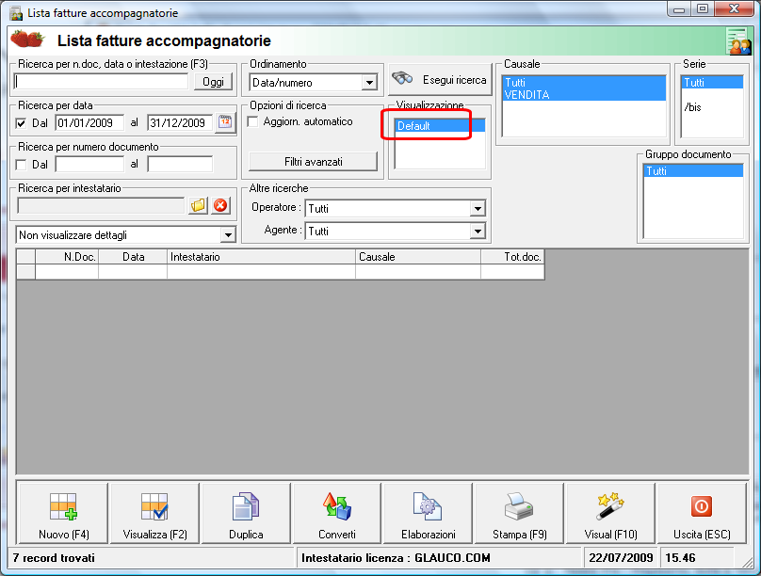Select Tutti in the Causale list
This screenshot has width=761, height=576.
pos(584,83)
